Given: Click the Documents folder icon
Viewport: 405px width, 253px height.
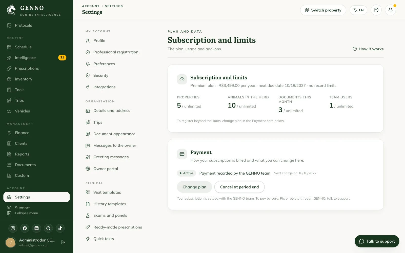Looking at the screenshot, I should 9,165.
